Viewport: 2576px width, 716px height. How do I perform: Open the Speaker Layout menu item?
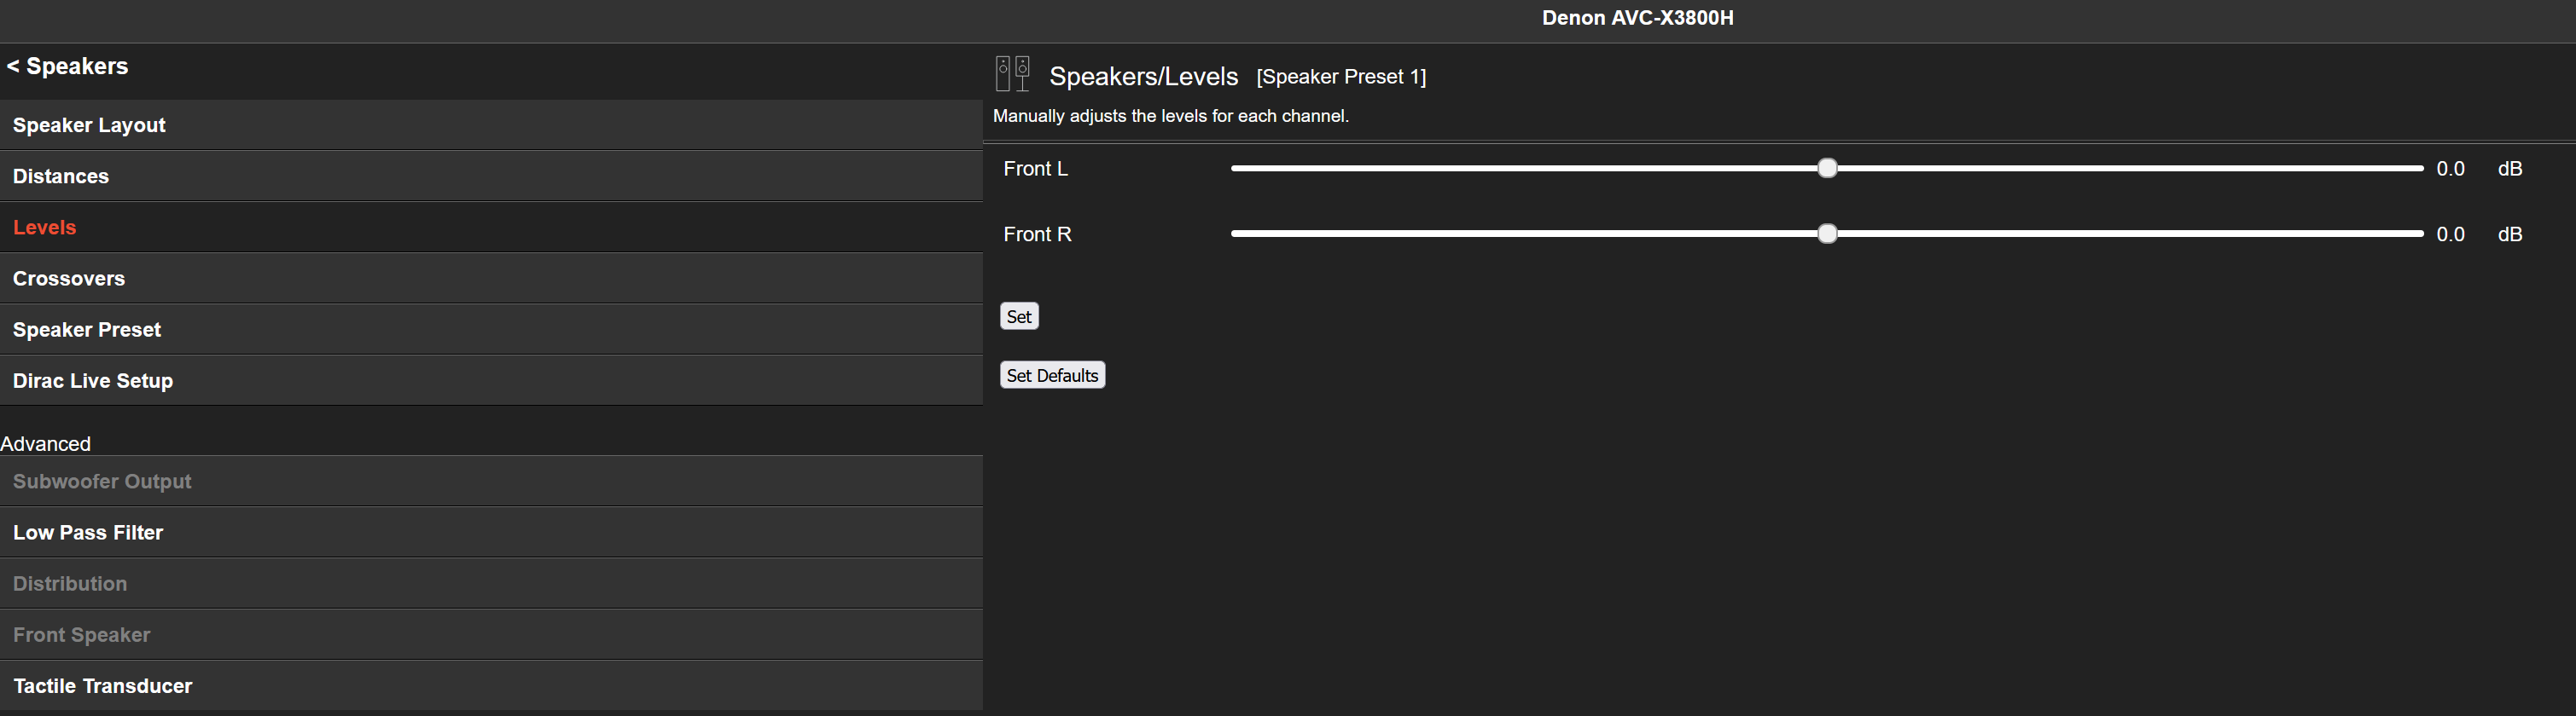tap(491, 124)
